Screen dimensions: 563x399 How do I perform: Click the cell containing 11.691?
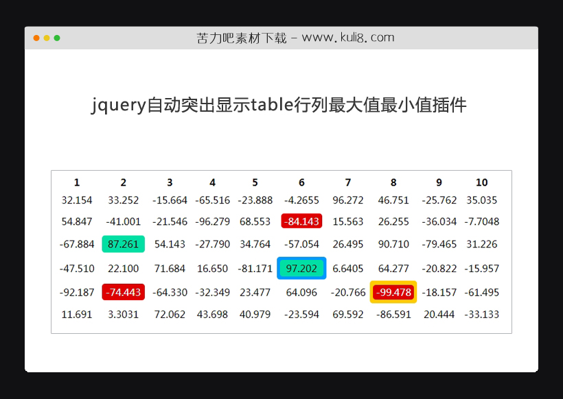77,314
